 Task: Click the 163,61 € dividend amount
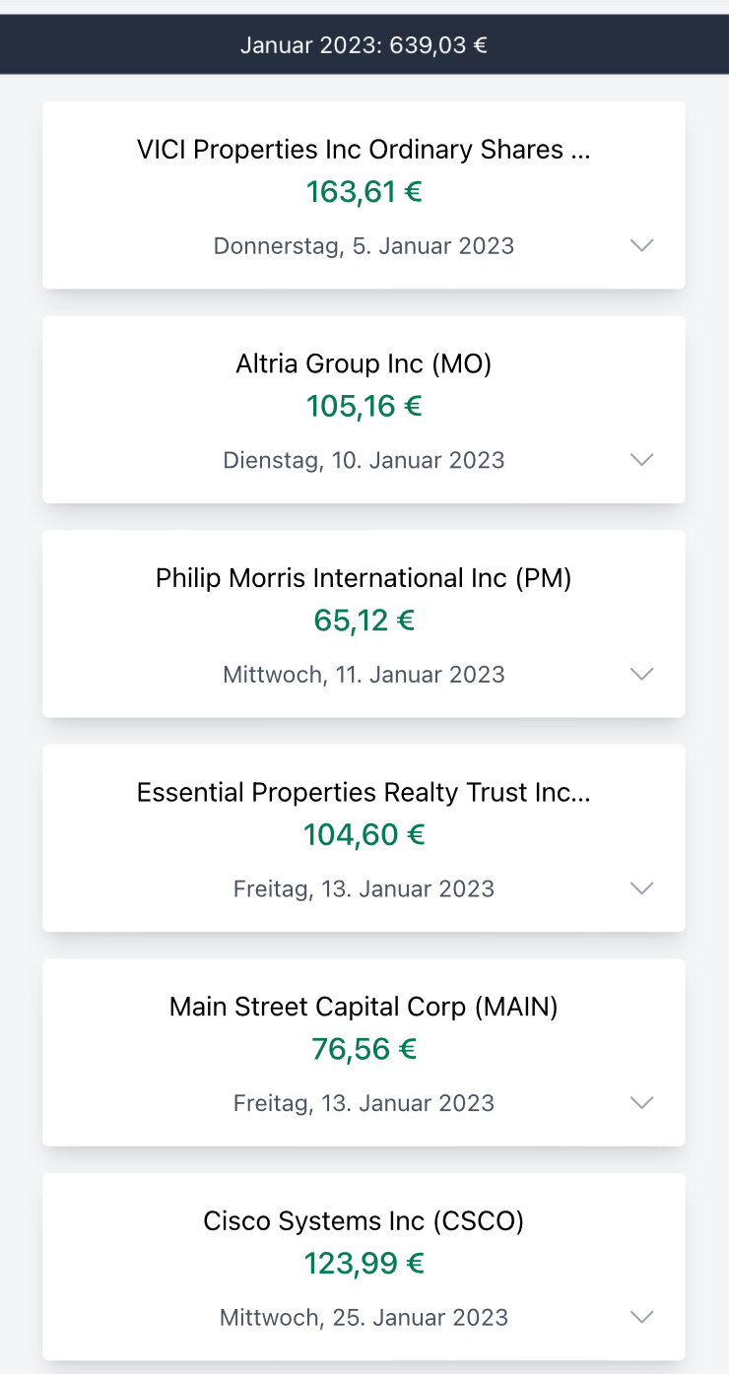(x=364, y=192)
